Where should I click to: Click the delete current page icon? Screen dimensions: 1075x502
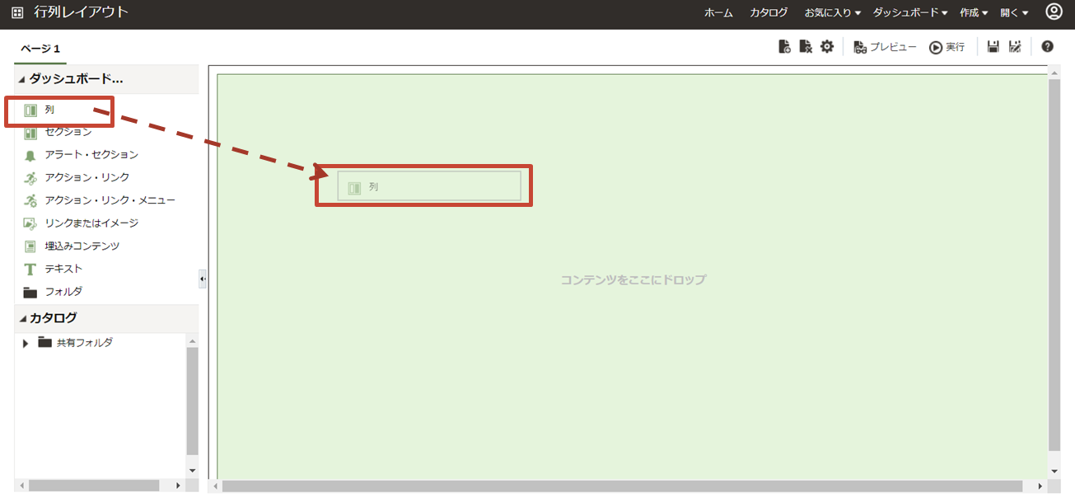806,47
